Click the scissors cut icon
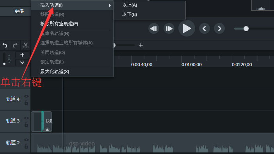Viewport: 274px width, 154px height. [26, 45]
